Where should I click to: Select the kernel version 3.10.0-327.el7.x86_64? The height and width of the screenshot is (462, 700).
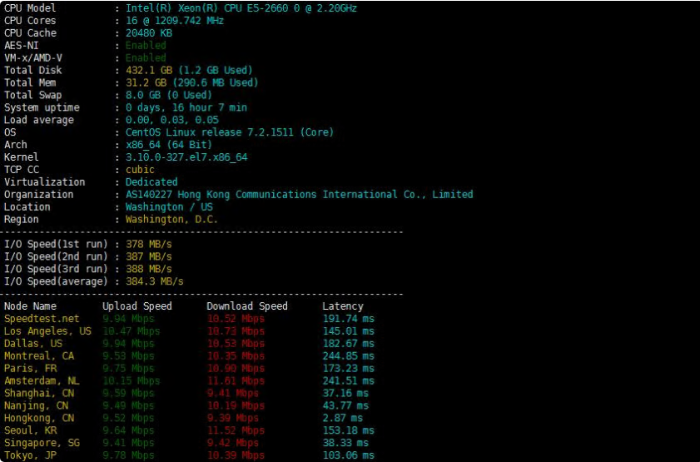(186, 157)
